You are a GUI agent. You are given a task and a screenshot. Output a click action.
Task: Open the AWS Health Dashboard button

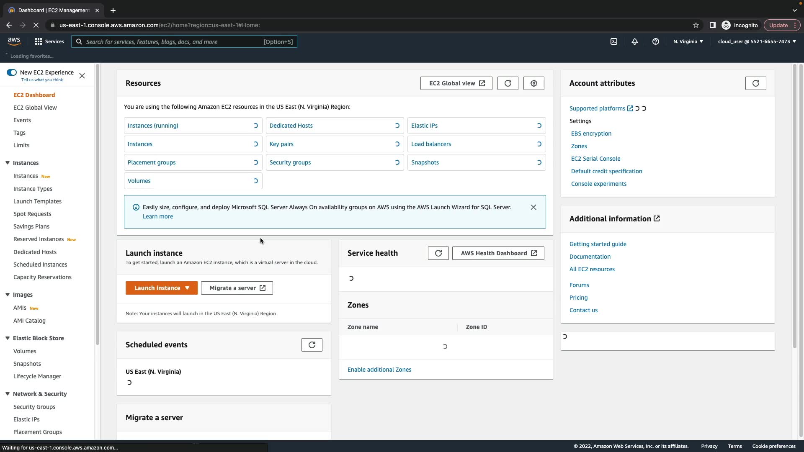[x=498, y=253]
